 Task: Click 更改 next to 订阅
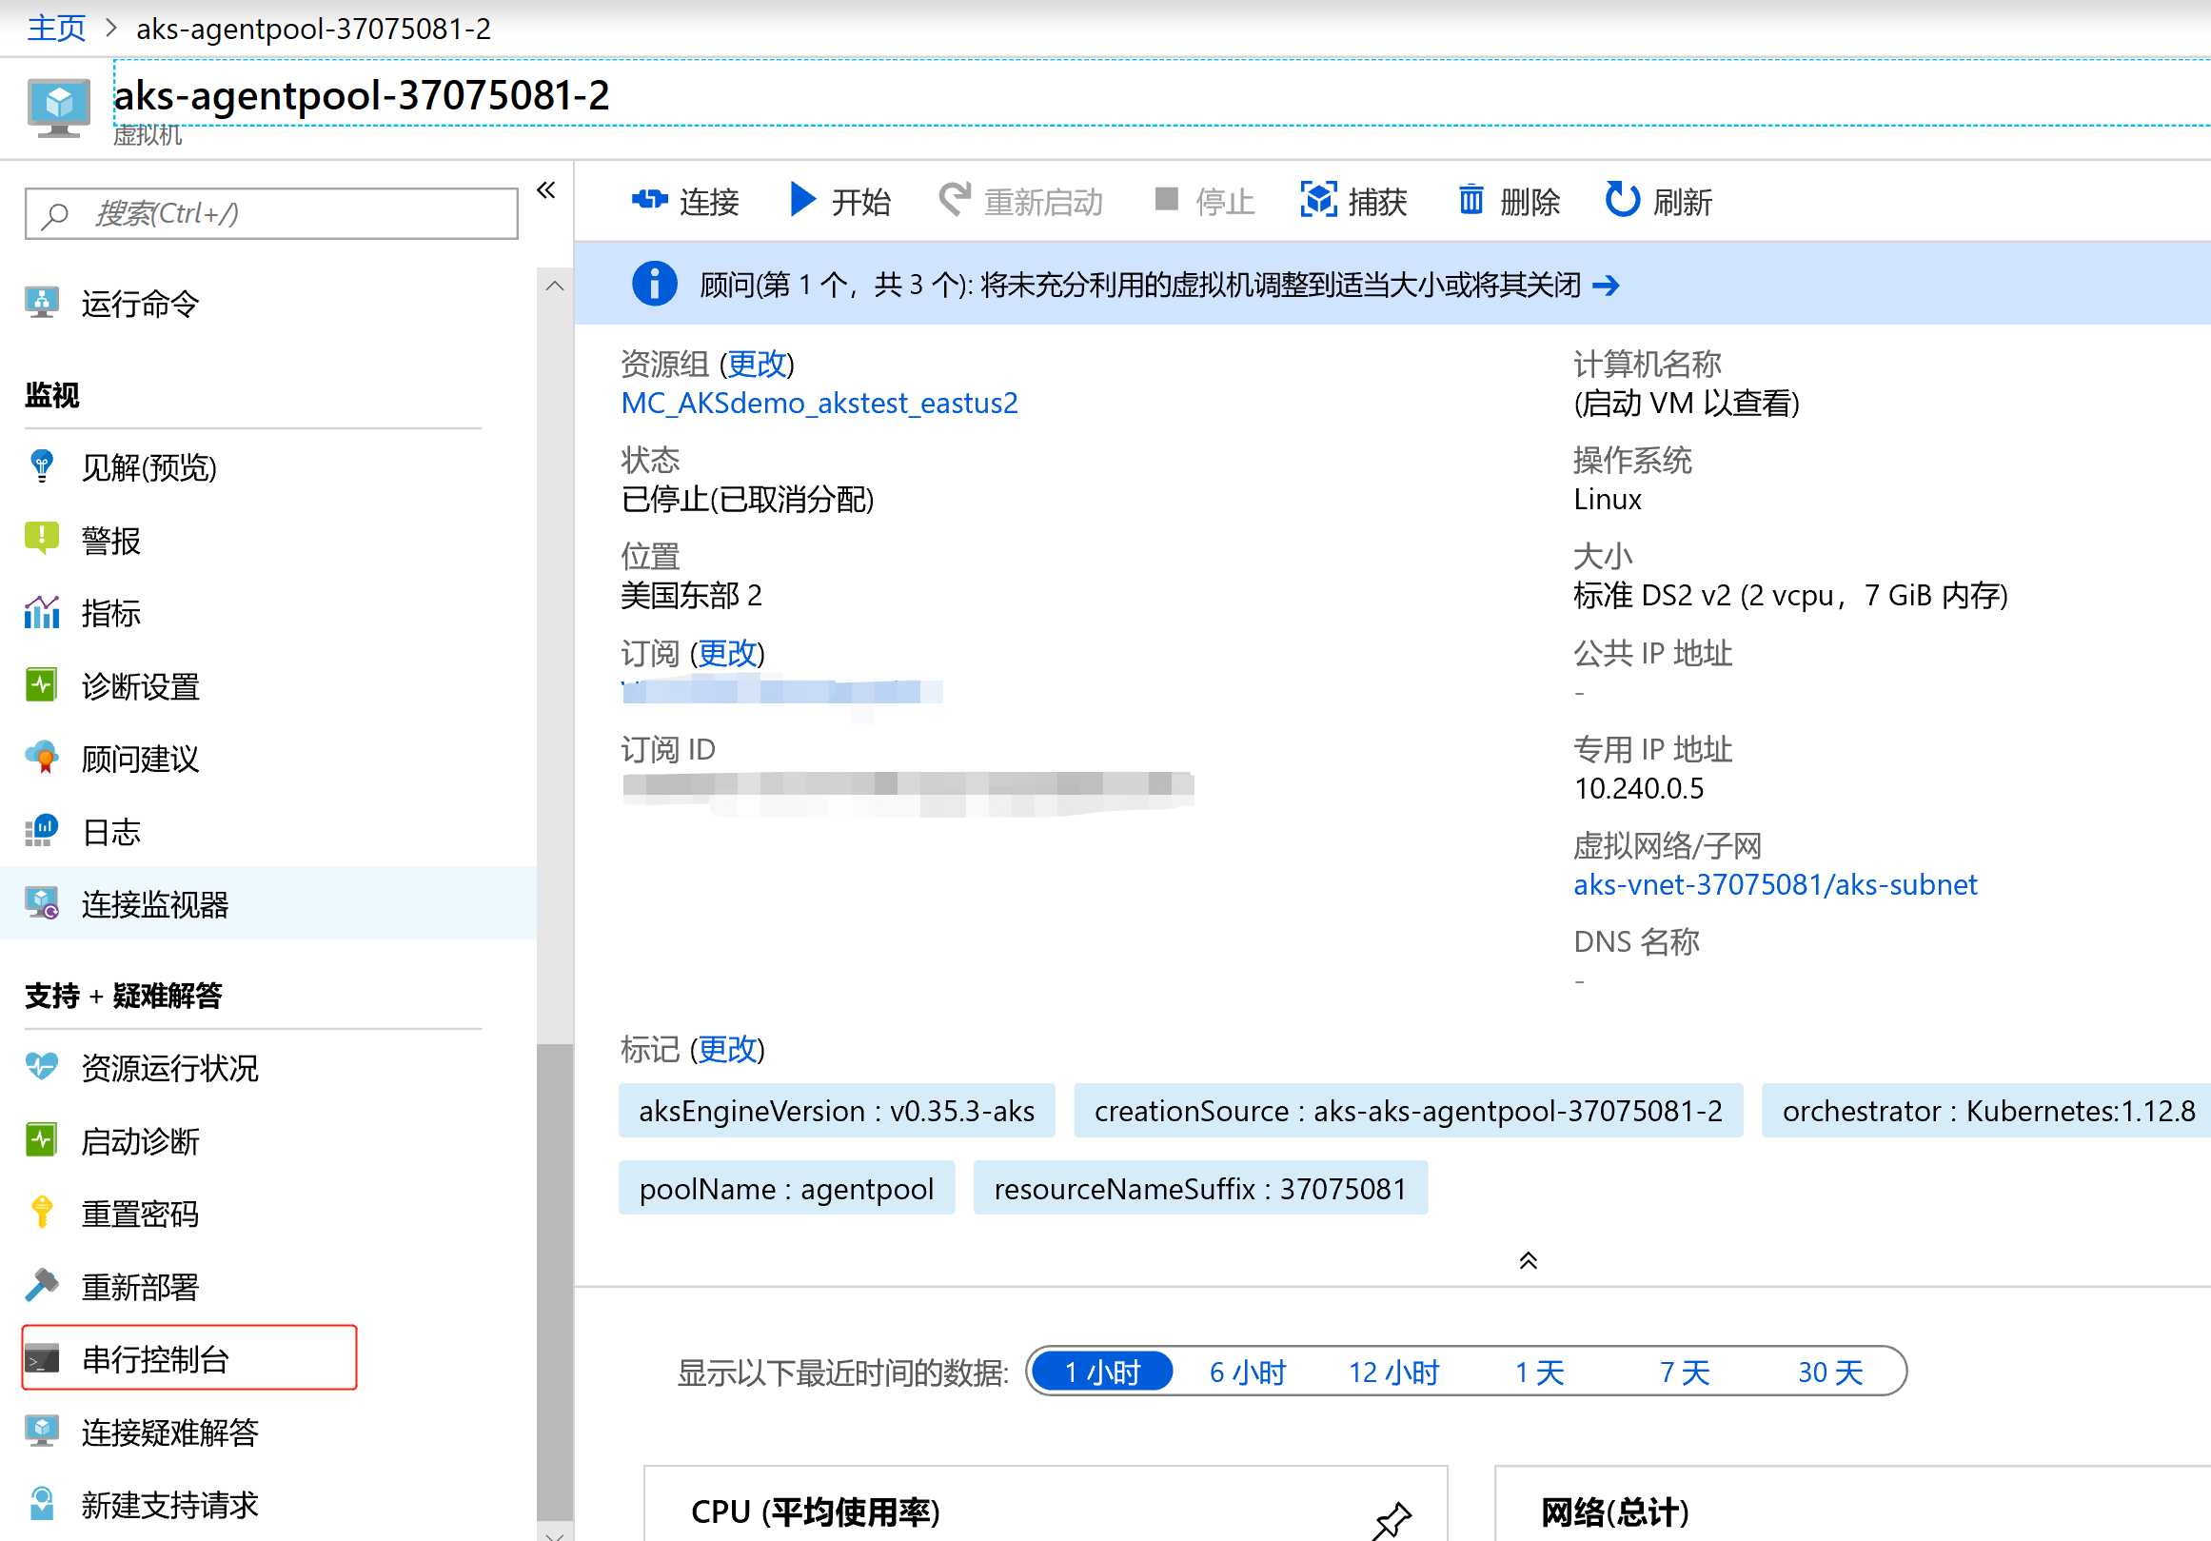click(727, 653)
